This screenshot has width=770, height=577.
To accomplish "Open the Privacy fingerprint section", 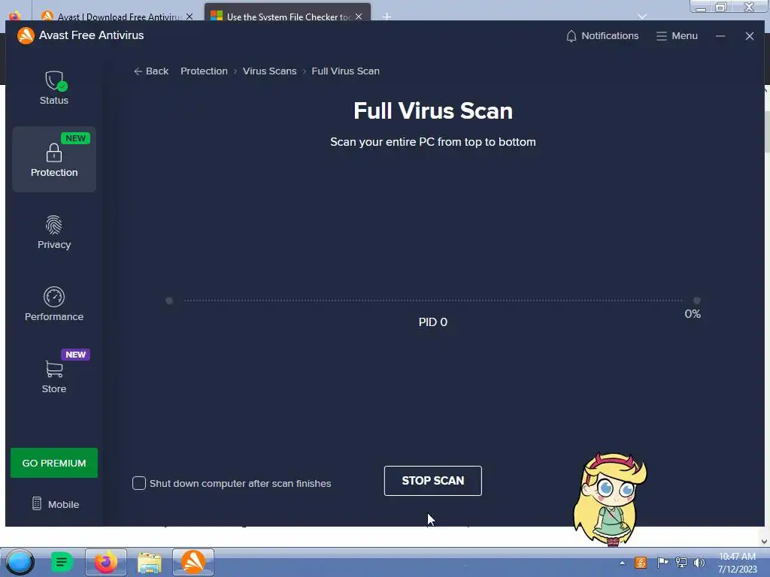I will click(54, 232).
